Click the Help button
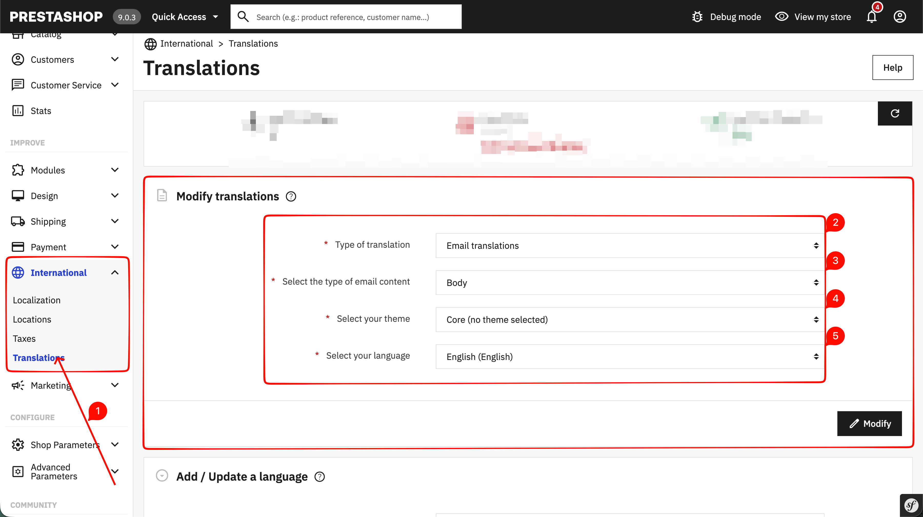This screenshot has height=517, width=923. [x=892, y=68]
